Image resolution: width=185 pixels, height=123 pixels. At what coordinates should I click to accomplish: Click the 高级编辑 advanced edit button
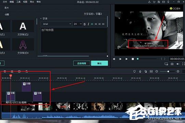tap(82, 63)
